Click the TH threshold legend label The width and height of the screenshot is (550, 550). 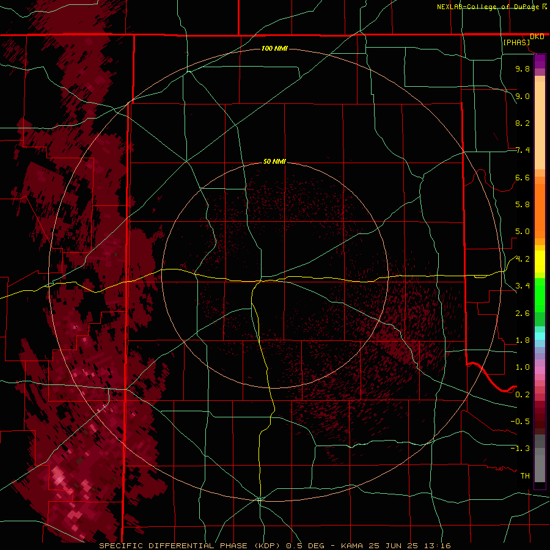point(525,475)
